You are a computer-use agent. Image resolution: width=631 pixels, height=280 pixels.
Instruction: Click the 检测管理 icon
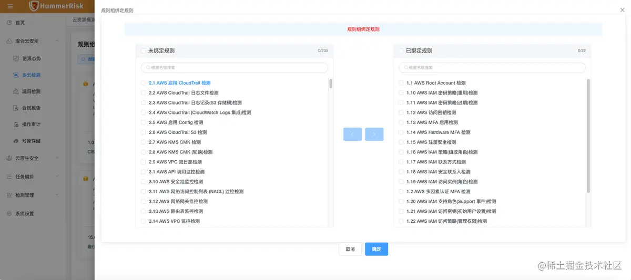(x=9, y=195)
